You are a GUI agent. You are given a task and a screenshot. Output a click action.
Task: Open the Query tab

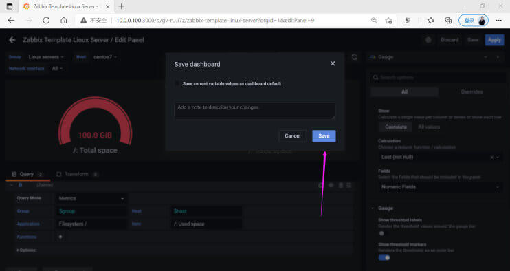pos(28,175)
